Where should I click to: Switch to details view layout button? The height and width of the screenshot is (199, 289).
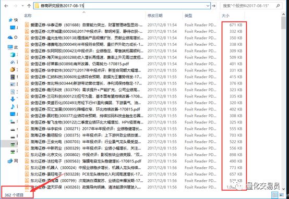275,195
